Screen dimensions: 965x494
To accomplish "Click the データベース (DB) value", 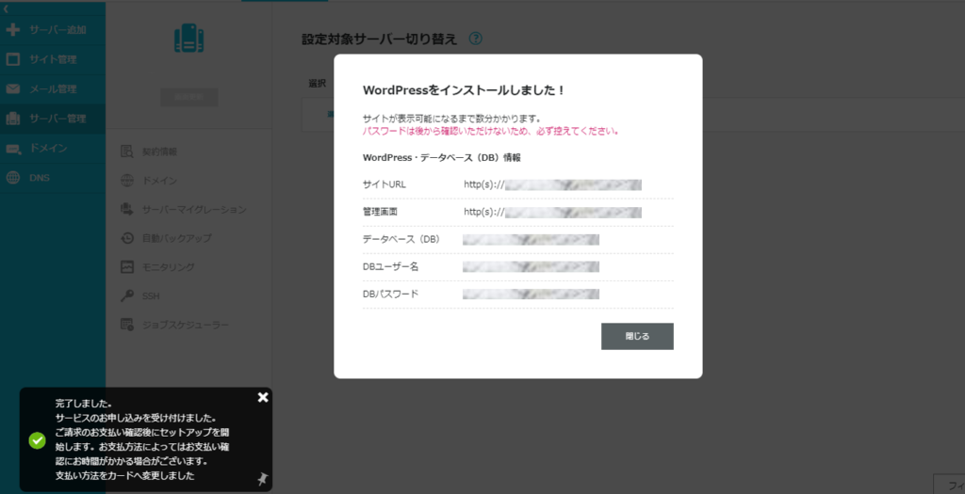I will point(531,240).
